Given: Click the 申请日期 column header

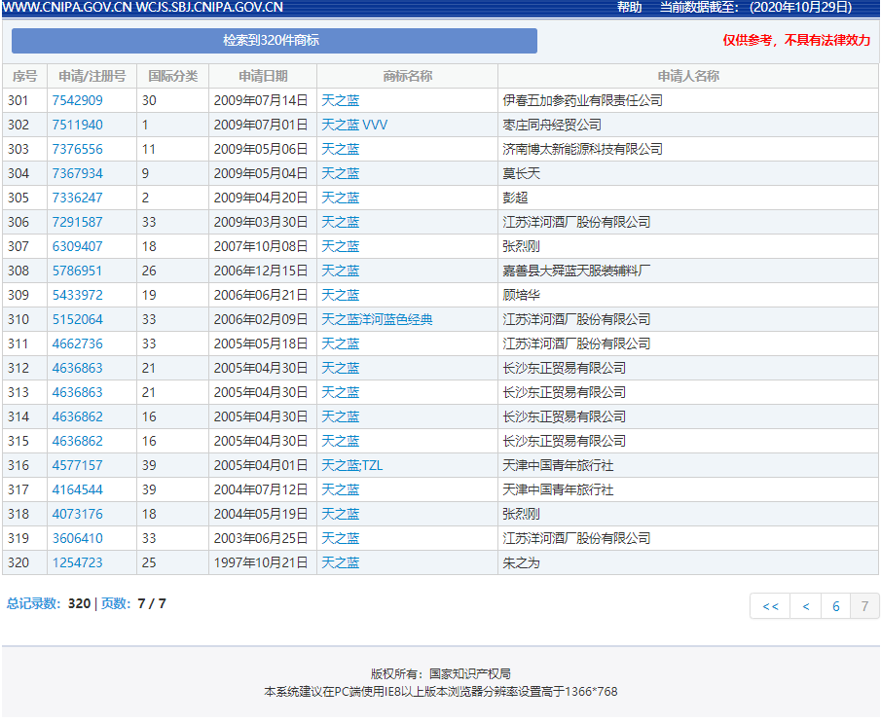Looking at the screenshot, I should [263, 76].
